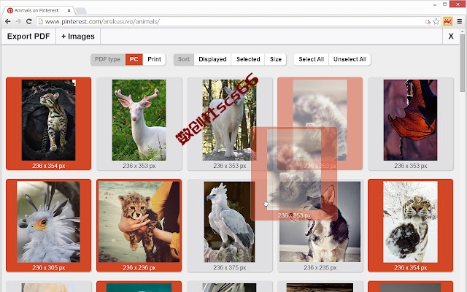Select the white deer with pink antlers

(x=139, y=123)
